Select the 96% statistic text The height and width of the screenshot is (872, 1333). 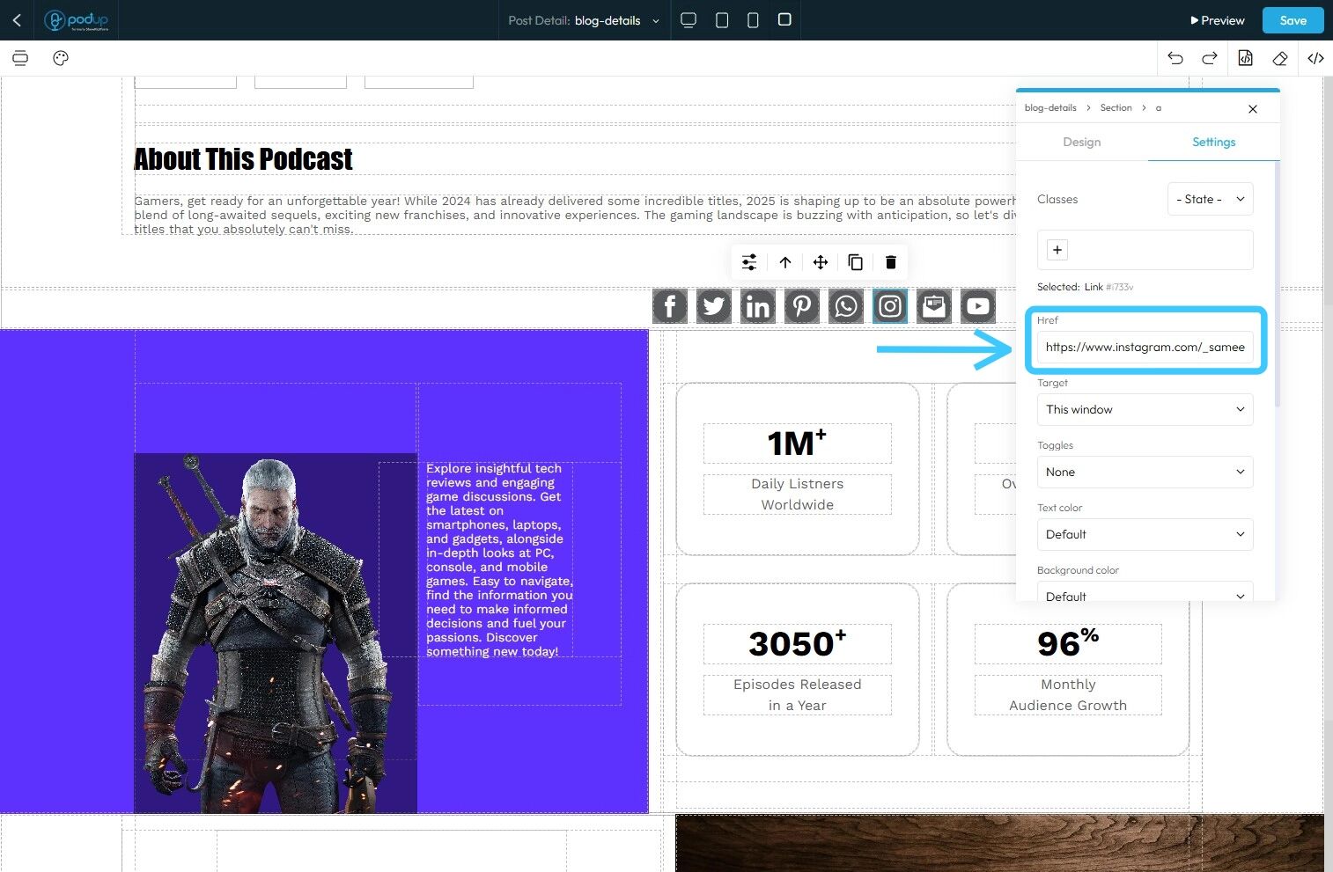1068,643
